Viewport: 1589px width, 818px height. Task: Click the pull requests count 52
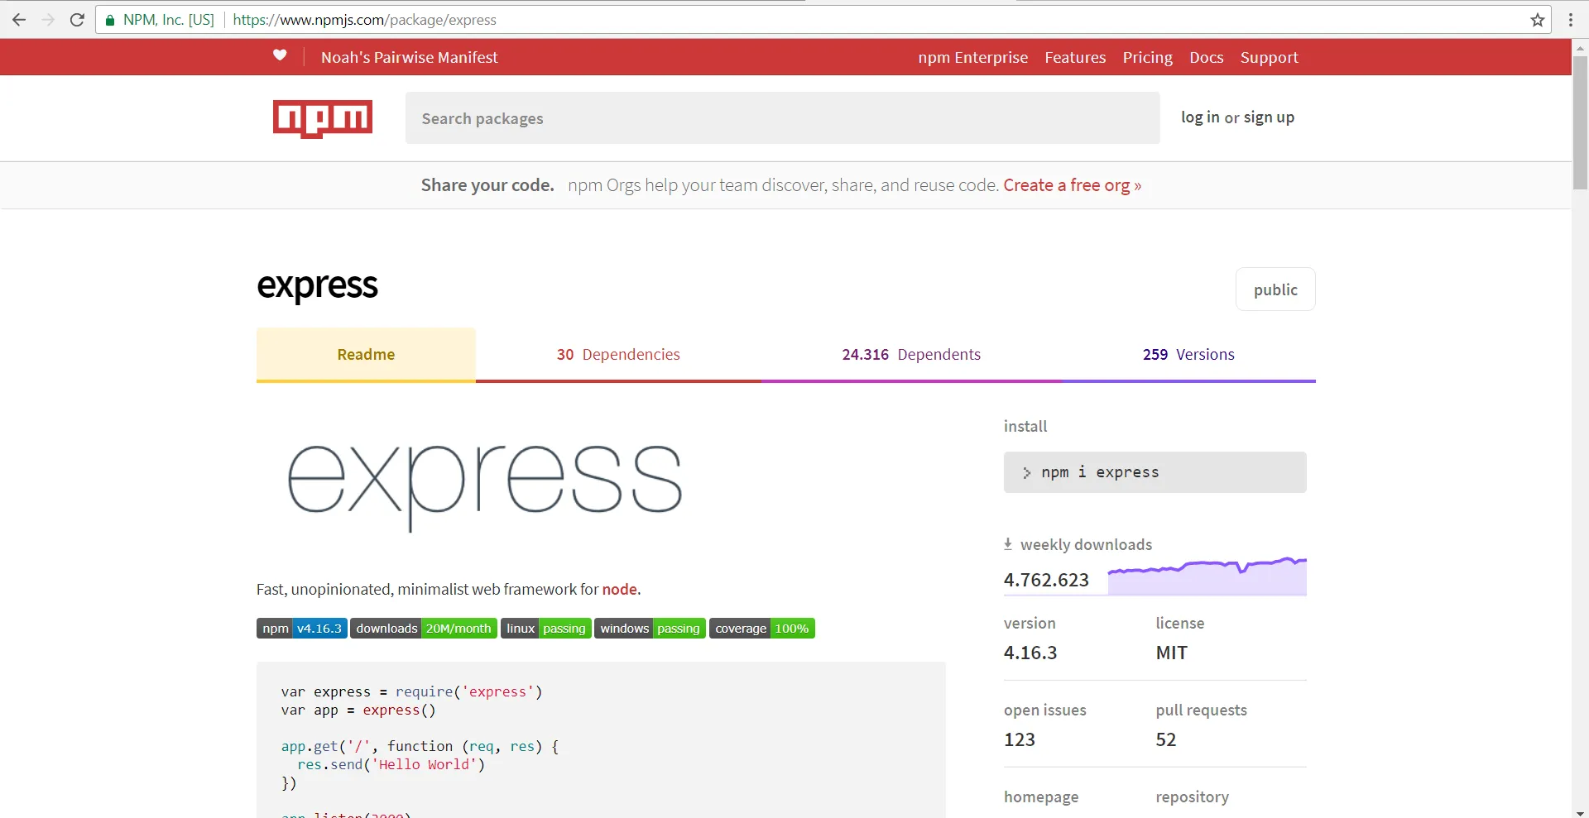pyautogui.click(x=1166, y=739)
